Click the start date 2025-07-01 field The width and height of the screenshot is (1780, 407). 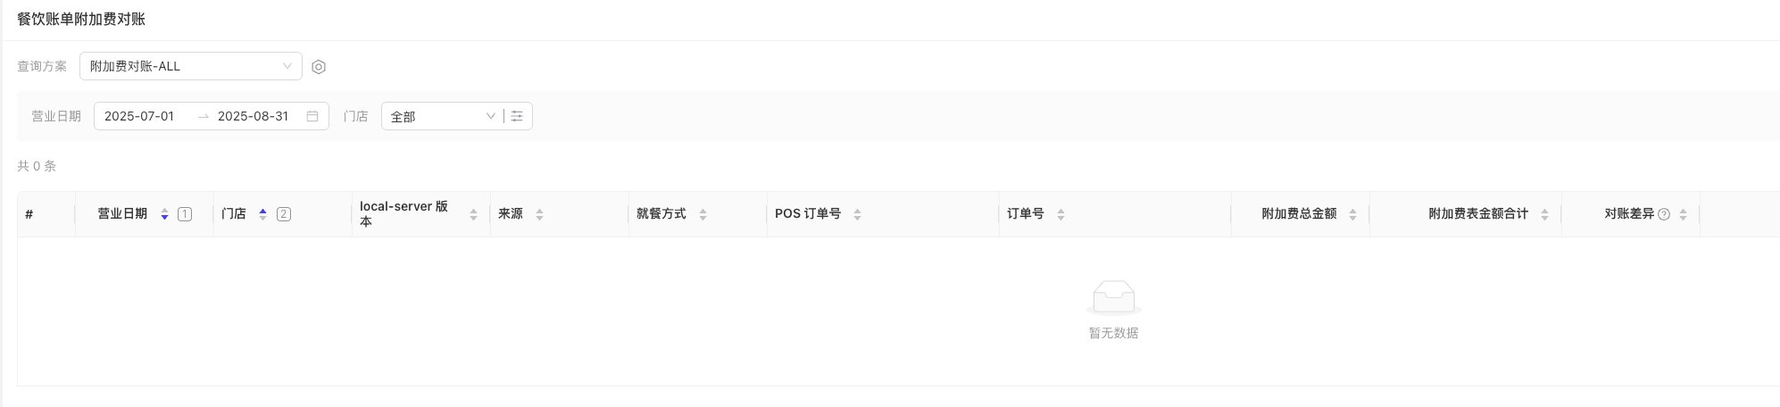click(139, 116)
